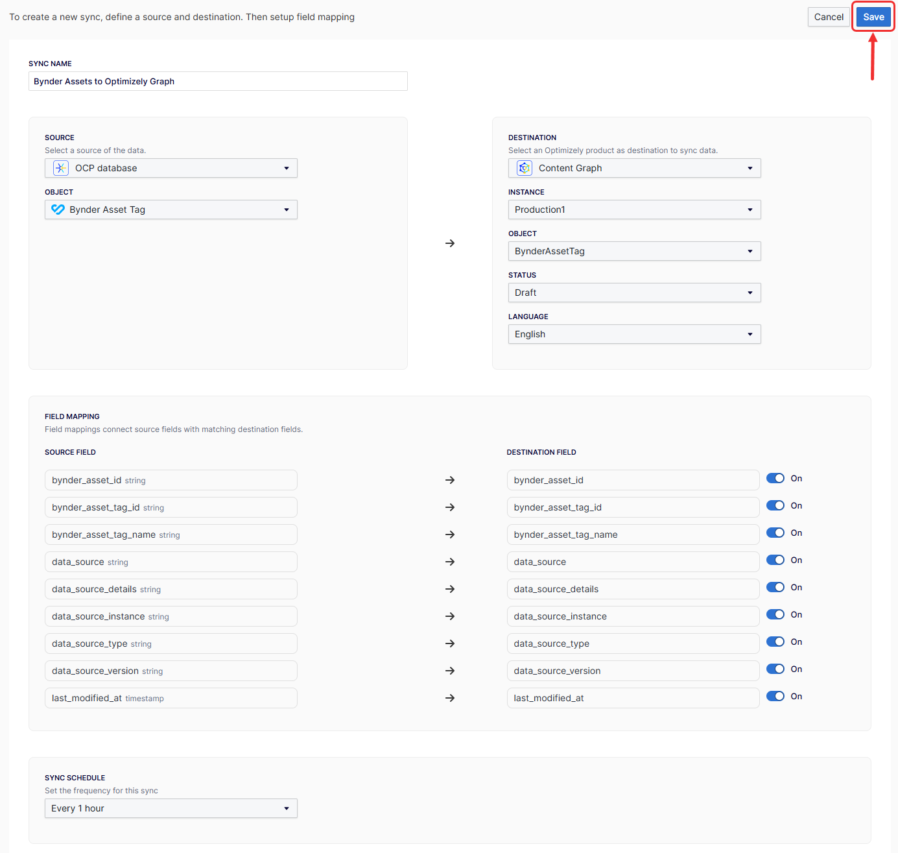Image resolution: width=898 pixels, height=853 pixels.
Task: Click source field data_source_instance string
Action: 171,616
